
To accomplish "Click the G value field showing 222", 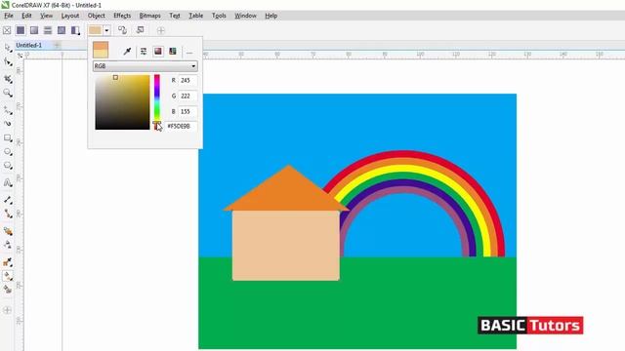I will point(187,96).
